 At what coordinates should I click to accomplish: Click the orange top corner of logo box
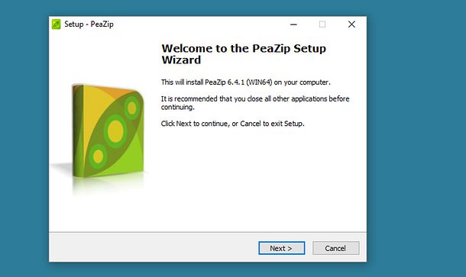click(x=115, y=92)
